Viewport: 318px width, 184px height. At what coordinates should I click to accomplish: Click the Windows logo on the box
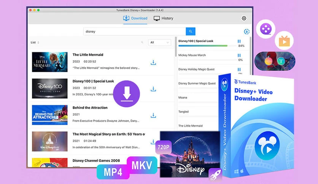pos(237,171)
